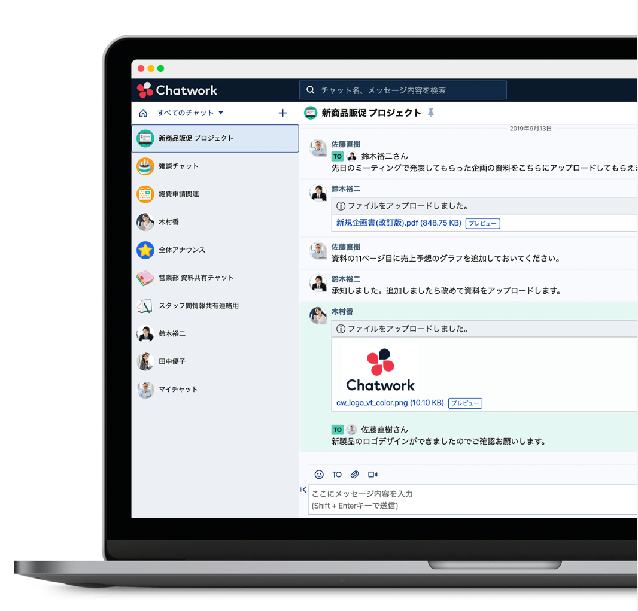Click the Chatwork logo image thumbnail
The height and width of the screenshot is (611, 638).
click(x=380, y=369)
